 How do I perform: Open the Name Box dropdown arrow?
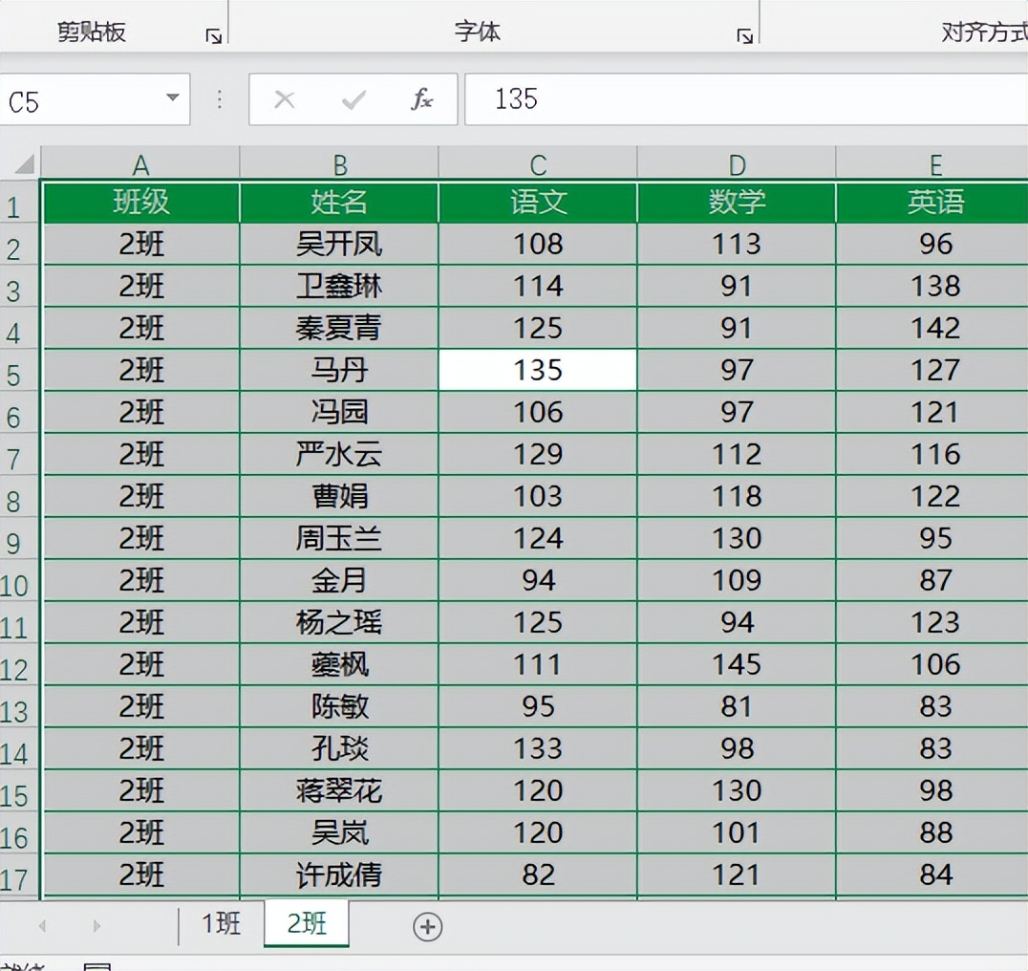pyautogui.click(x=173, y=98)
